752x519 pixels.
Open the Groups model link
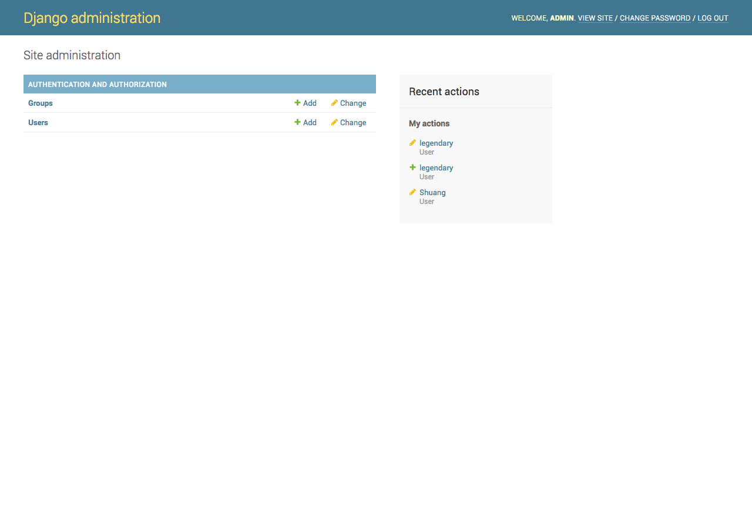click(41, 103)
